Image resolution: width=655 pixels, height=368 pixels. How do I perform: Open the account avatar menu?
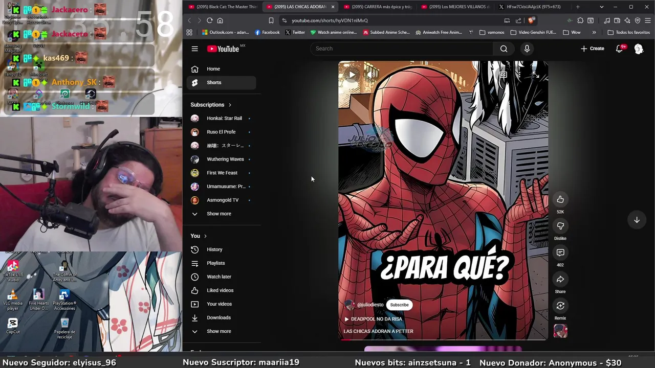[x=639, y=49]
